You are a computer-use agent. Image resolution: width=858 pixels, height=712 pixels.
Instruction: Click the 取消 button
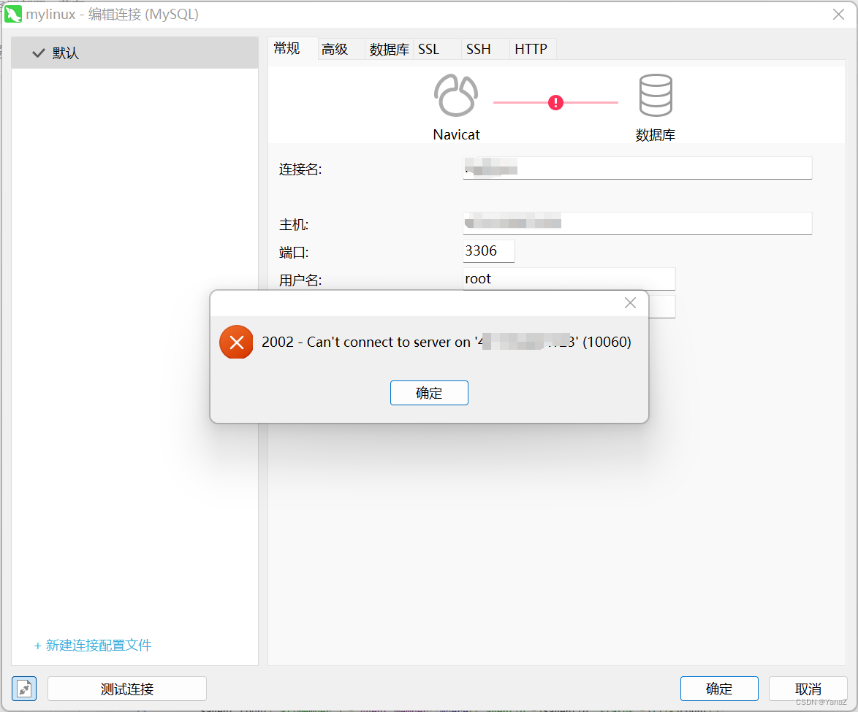click(808, 689)
